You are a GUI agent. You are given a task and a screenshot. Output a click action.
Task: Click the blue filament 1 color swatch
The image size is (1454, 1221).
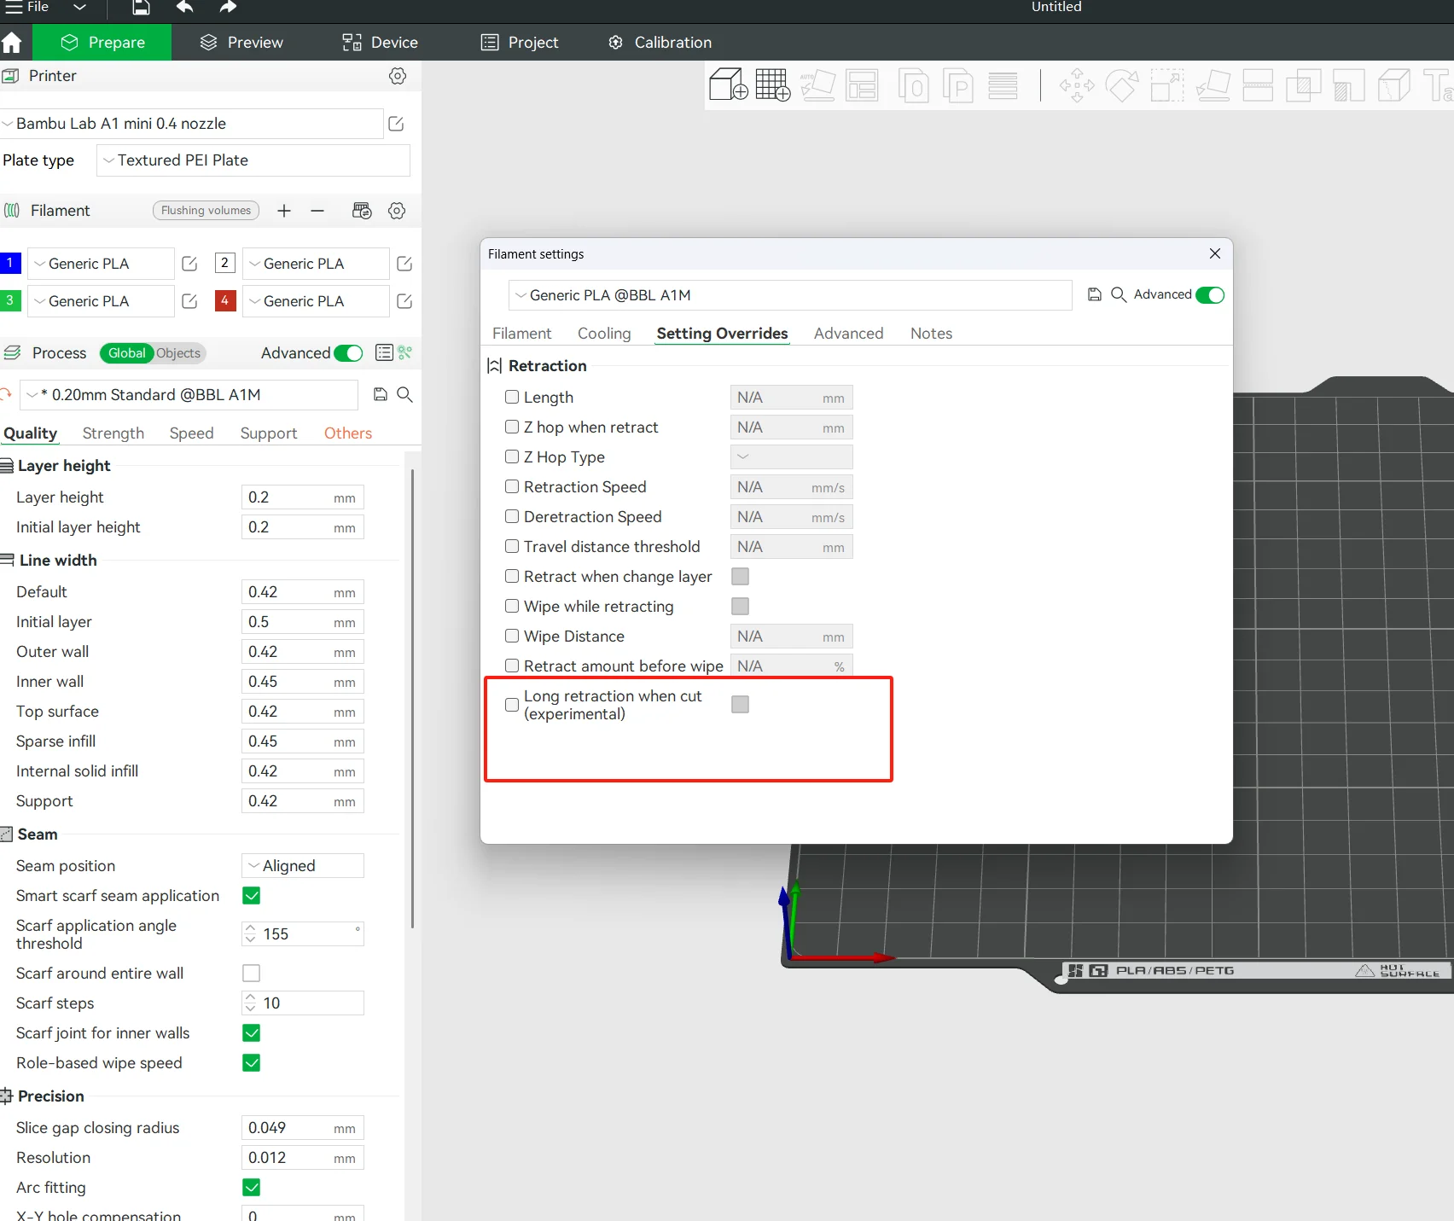[x=10, y=264]
